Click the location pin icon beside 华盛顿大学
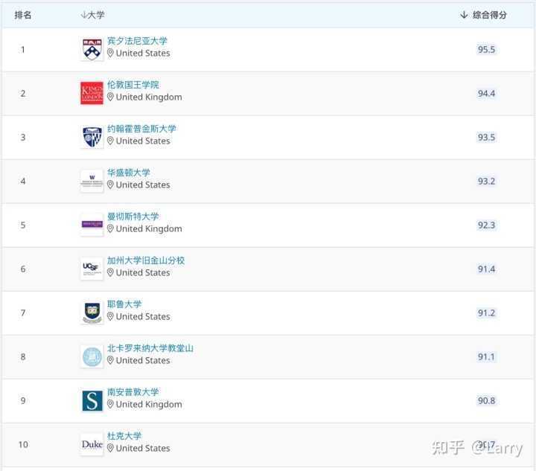 pyautogui.click(x=110, y=185)
